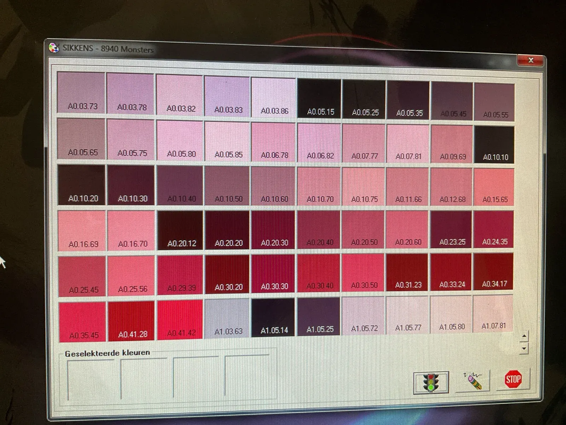Select color swatch A0.07.77
This screenshot has width=566, height=425.
[364, 143]
